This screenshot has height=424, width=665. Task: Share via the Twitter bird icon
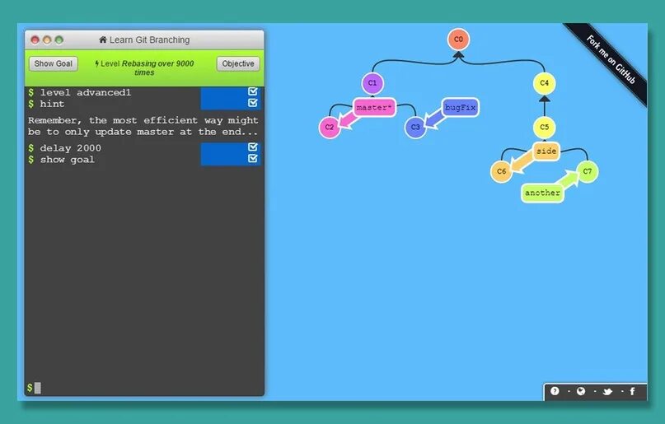(607, 391)
